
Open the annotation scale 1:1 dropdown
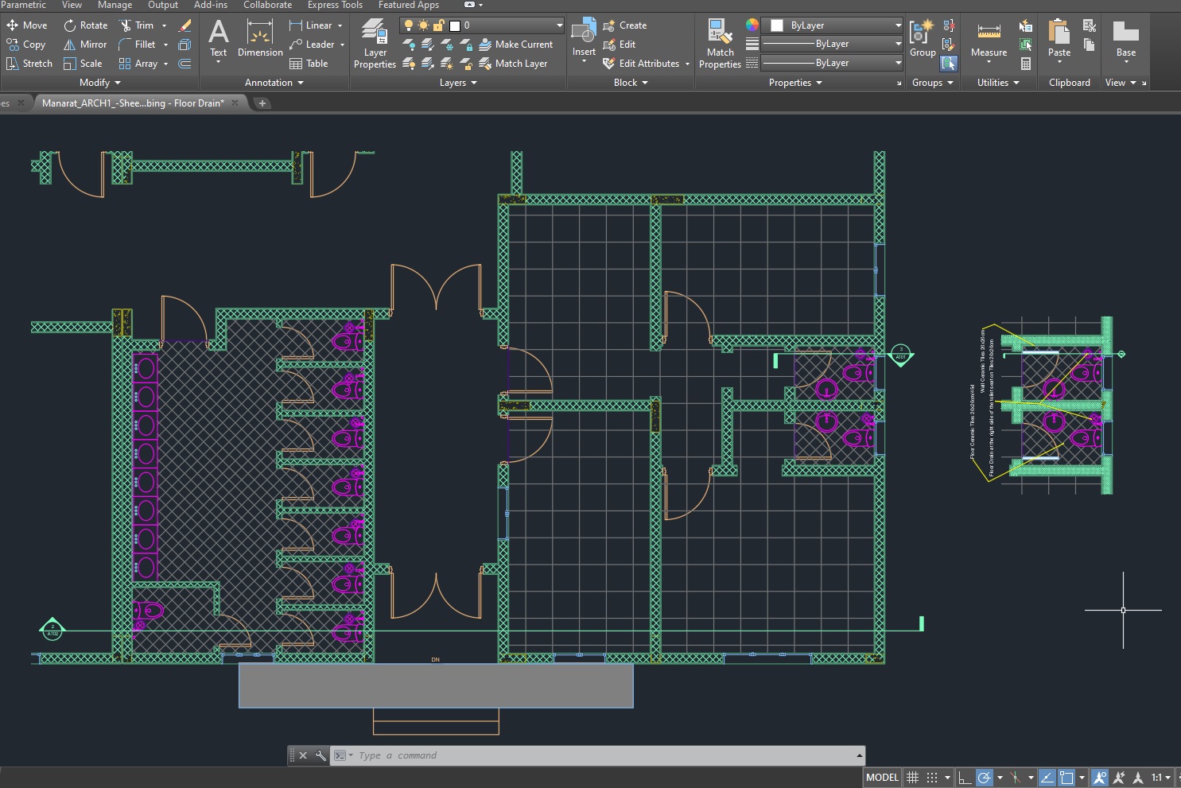(1161, 778)
